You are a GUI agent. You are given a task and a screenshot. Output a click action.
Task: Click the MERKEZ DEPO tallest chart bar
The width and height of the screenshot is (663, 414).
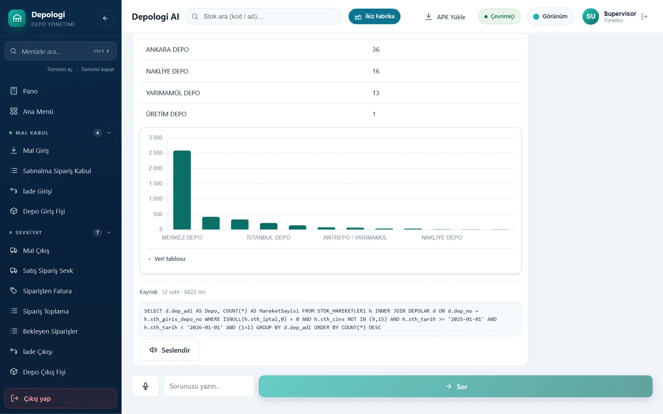pyautogui.click(x=182, y=190)
